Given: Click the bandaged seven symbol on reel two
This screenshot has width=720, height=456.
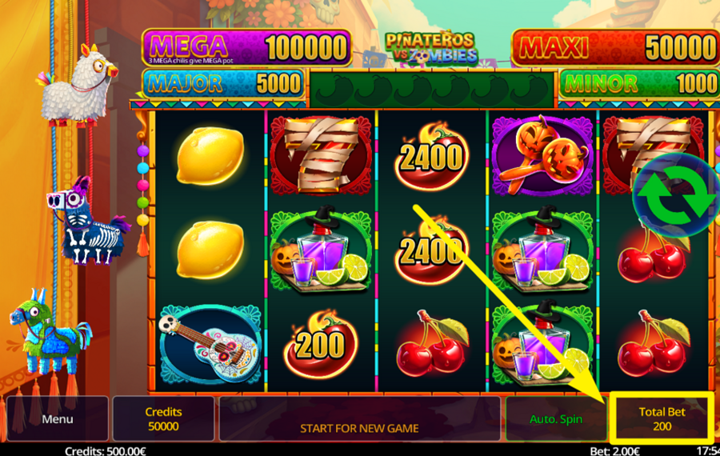Looking at the screenshot, I should point(321,155).
